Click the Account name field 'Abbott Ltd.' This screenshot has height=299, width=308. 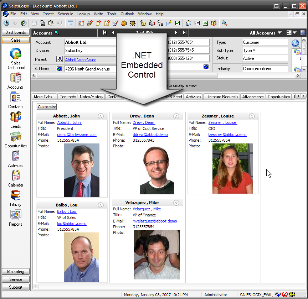[x=90, y=42]
